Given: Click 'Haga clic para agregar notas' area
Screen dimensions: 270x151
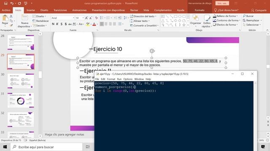Looking at the screenshot, I should (65, 135).
